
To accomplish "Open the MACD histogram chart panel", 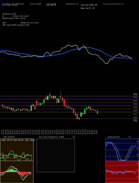I will (x=17, y=172).
